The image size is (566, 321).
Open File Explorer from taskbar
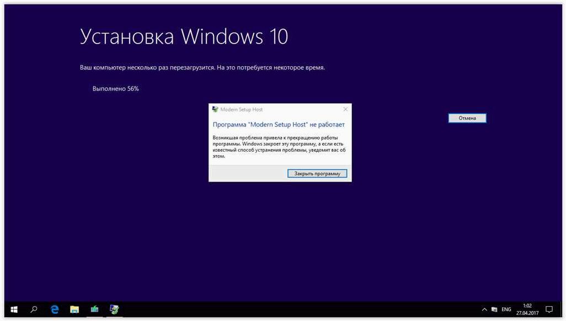[74, 309]
